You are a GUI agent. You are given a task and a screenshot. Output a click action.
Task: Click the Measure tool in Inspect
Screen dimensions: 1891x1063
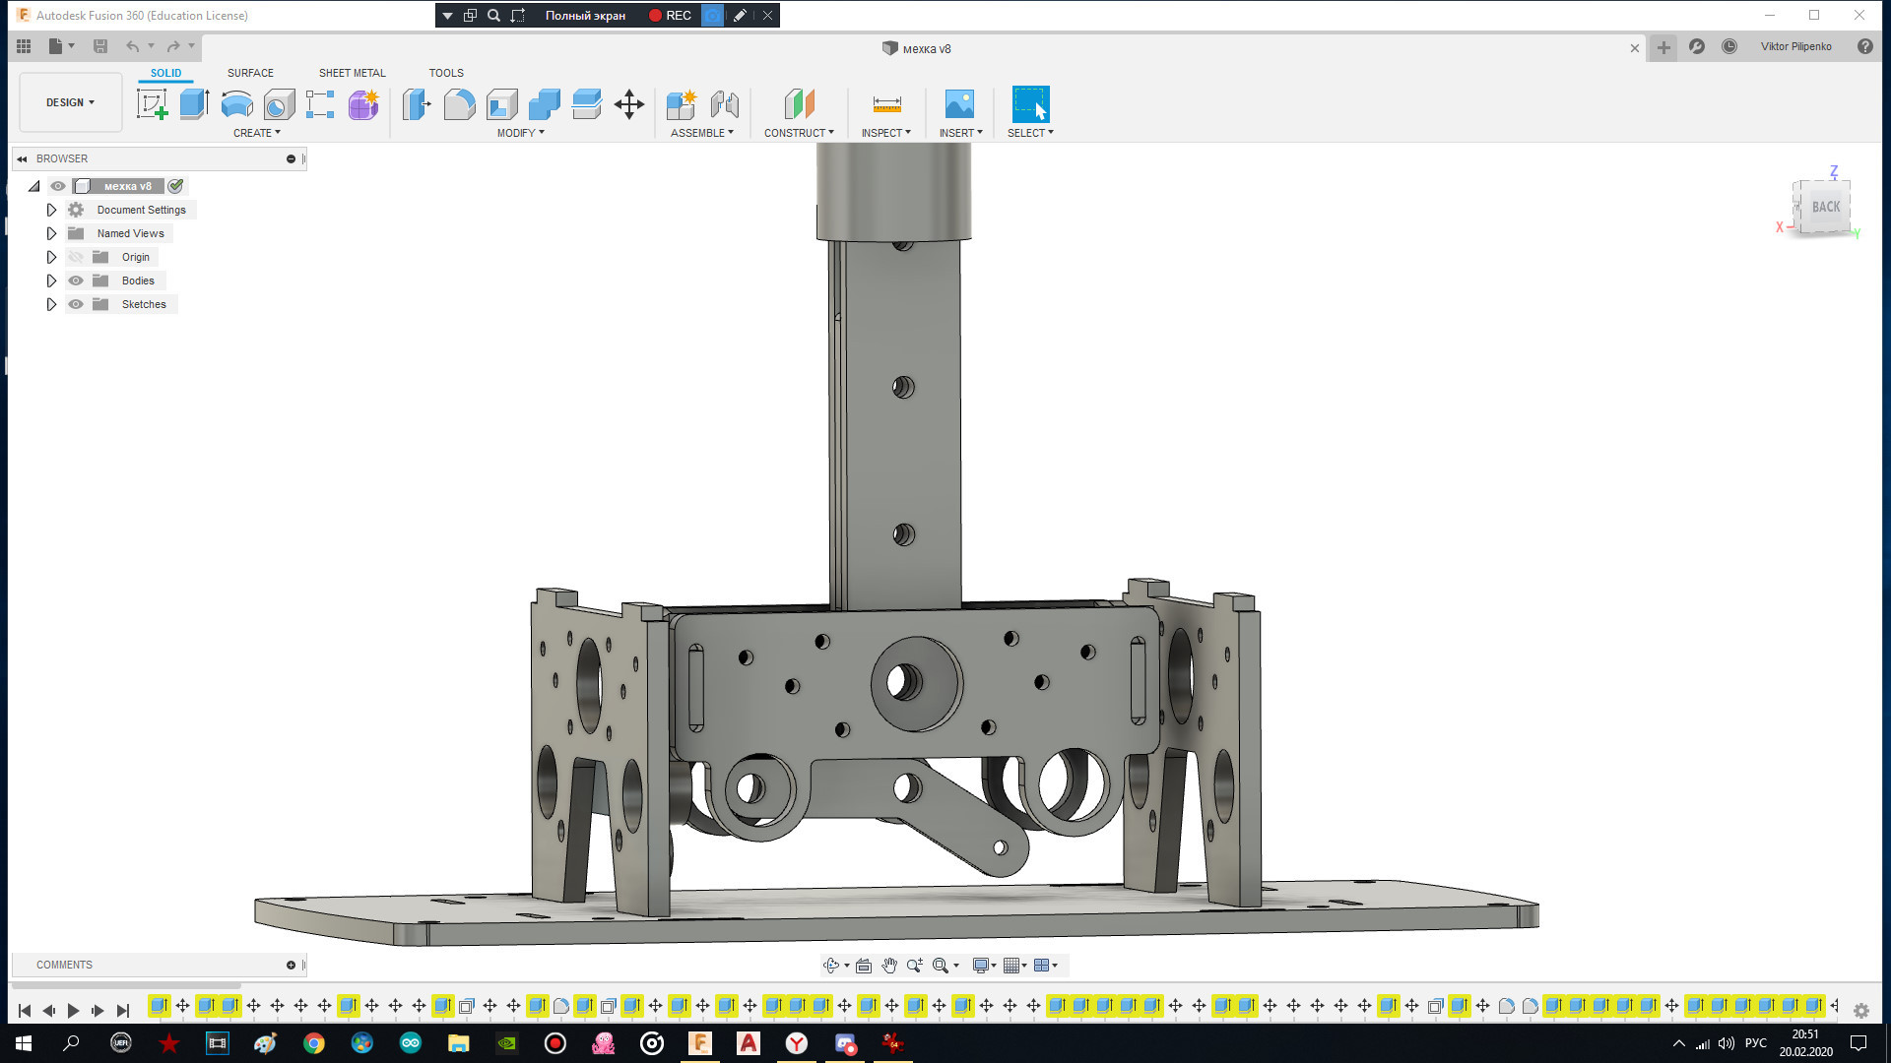[x=886, y=103]
